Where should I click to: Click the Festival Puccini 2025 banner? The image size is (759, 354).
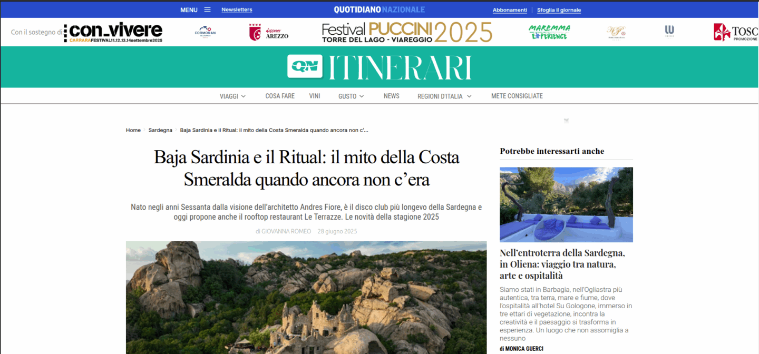click(x=407, y=32)
